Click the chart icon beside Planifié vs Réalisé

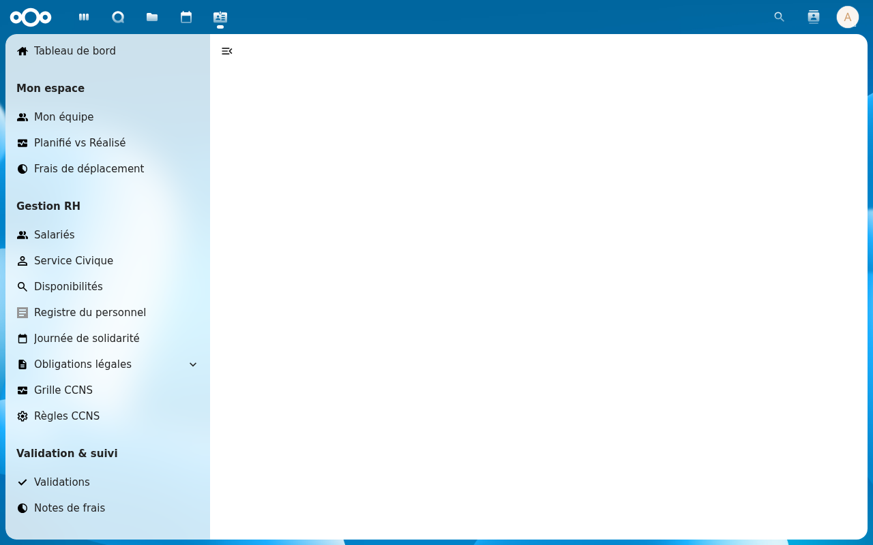coord(23,143)
